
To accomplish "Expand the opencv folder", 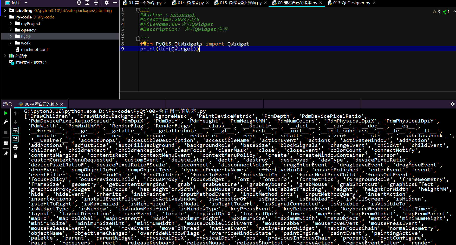I will click(11, 30).
